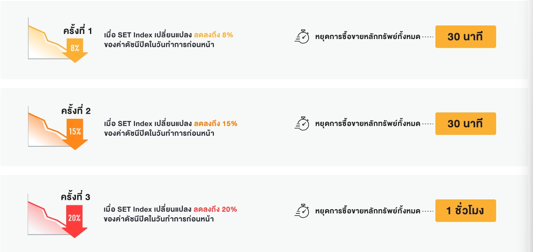The height and width of the screenshot is (252, 533).
Task: Click the stopwatch icon in the 15% row
Action: point(302,123)
